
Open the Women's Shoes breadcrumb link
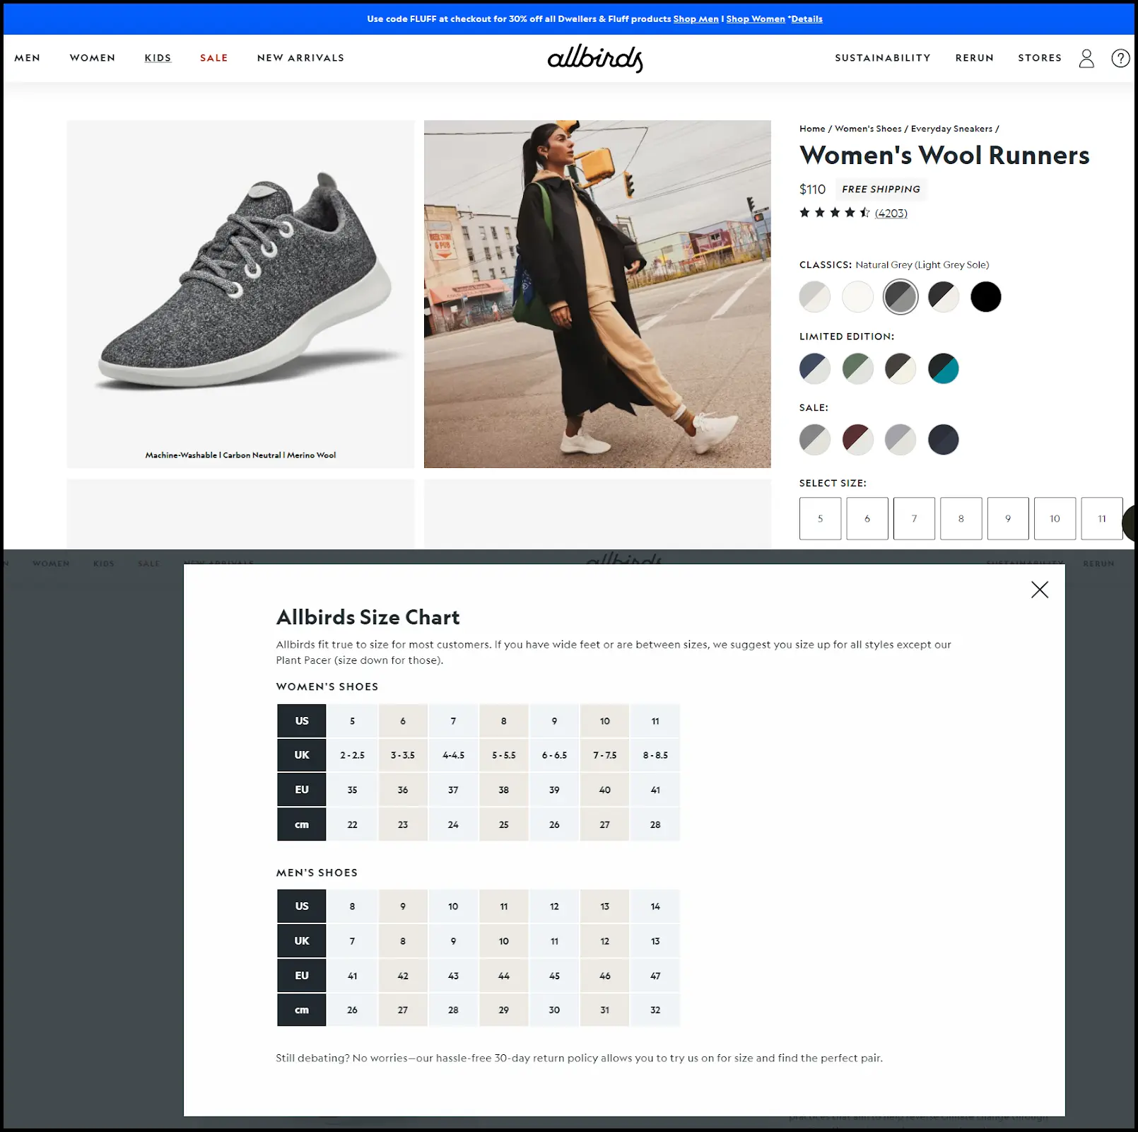(868, 129)
